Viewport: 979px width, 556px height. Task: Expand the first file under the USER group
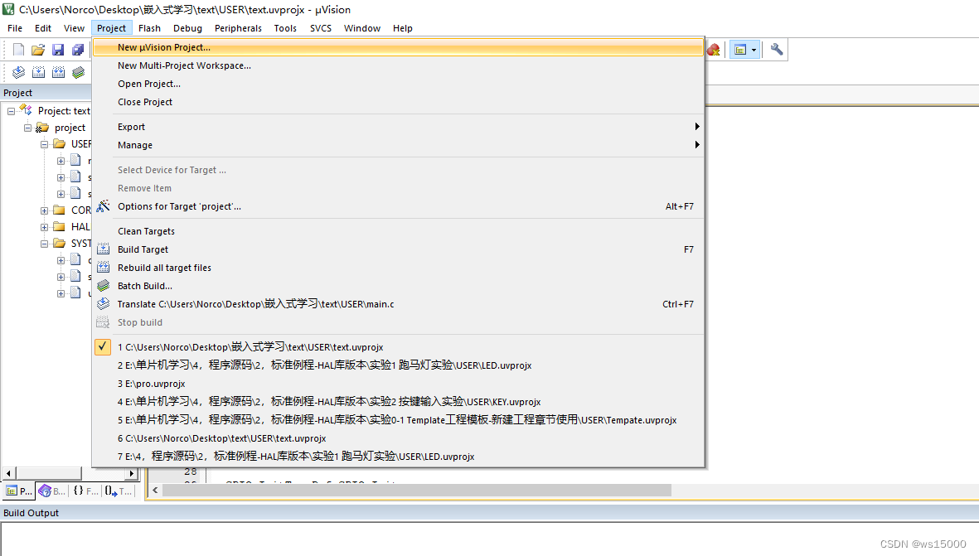pos(61,161)
